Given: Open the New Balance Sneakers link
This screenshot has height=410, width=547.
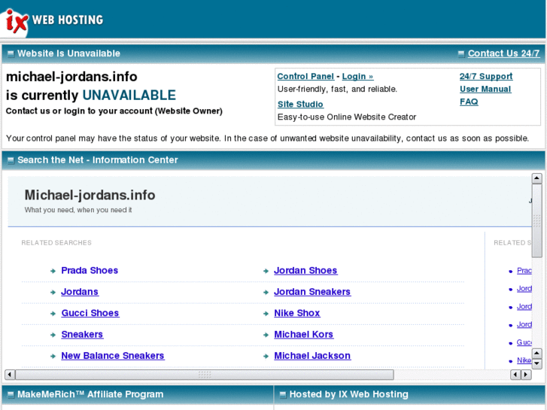Looking at the screenshot, I should click(x=113, y=356).
